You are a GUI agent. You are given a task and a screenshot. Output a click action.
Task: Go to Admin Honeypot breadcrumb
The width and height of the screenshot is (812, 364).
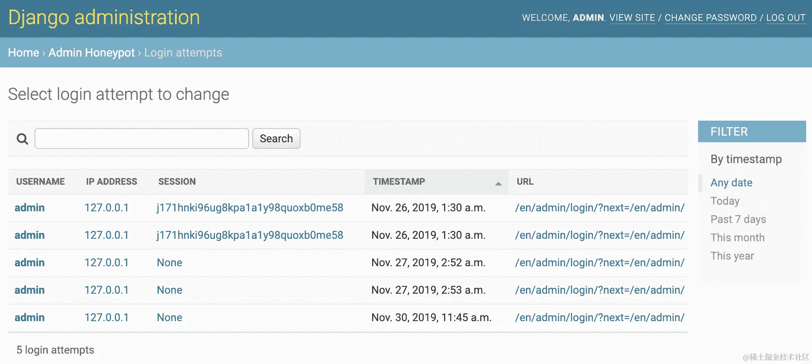point(91,53)
